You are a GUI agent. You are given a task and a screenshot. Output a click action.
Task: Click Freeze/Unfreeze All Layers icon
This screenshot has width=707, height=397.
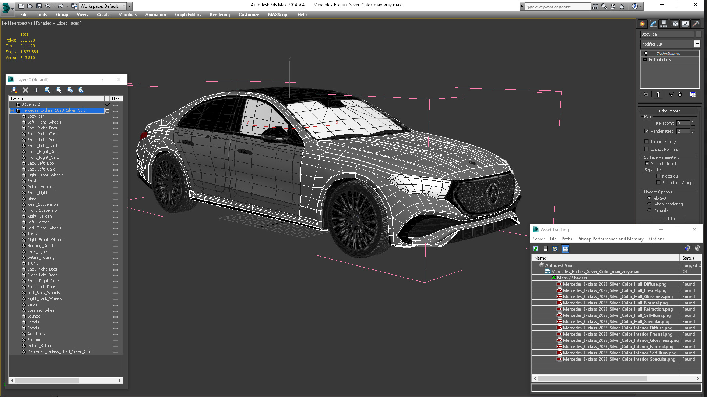[81, 90]
